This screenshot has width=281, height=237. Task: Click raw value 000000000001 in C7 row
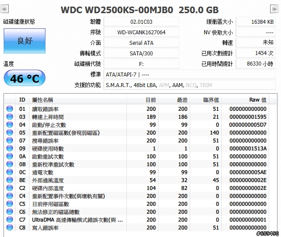click(248, 219)
